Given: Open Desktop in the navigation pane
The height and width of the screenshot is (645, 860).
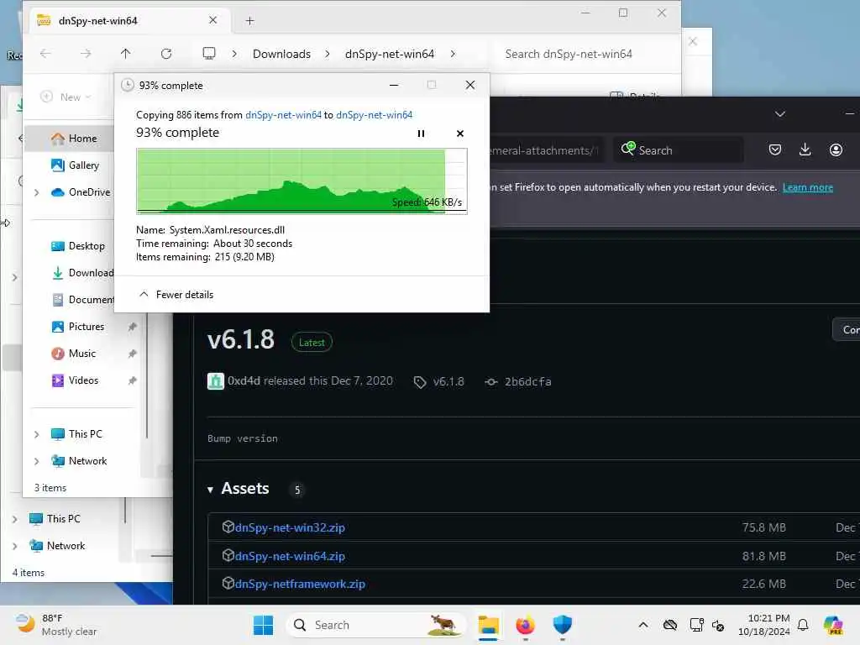Looking at the screenshot, I should coord(77,246).
